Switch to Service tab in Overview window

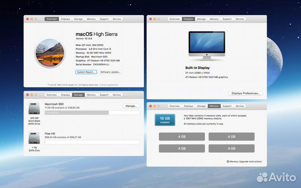click(117, 19)
